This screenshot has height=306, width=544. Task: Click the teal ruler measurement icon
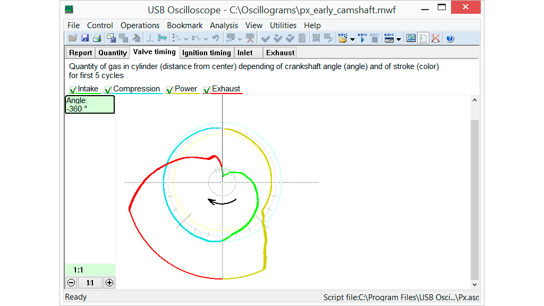click(162, 38)
